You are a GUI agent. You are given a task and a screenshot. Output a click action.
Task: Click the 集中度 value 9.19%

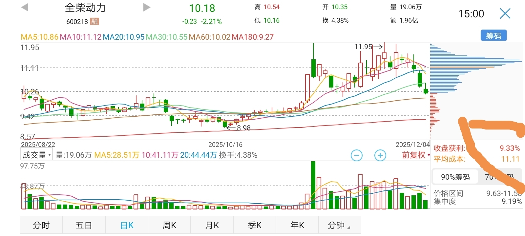tap(512, 201)
